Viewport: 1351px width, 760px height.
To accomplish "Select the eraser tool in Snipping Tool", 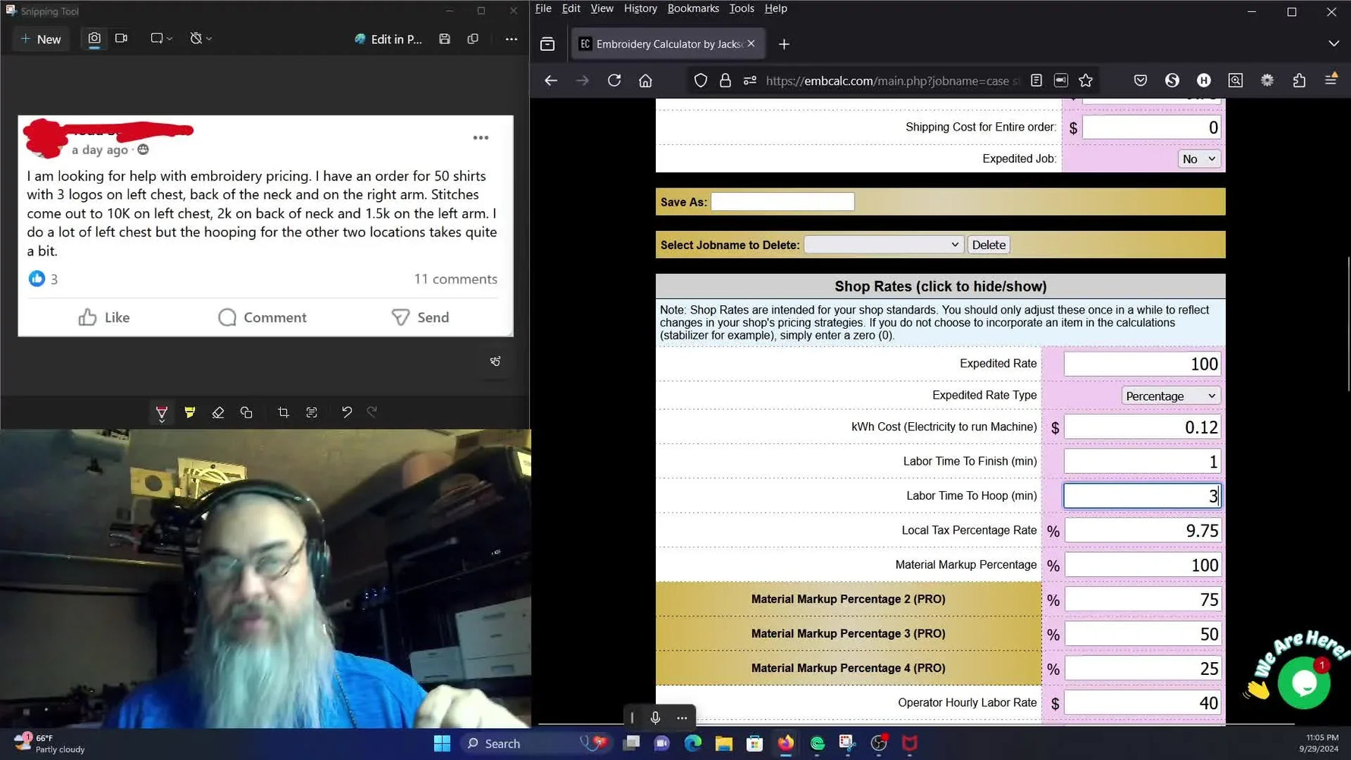I will [218, 412].
